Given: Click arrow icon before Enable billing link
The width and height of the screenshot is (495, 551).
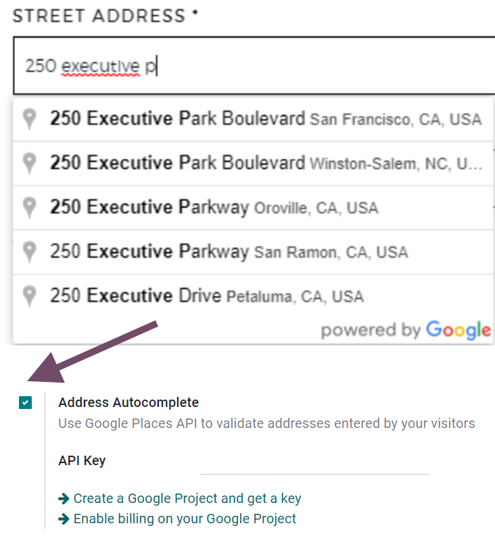Looking at the screenshot, I should [64, 519].
